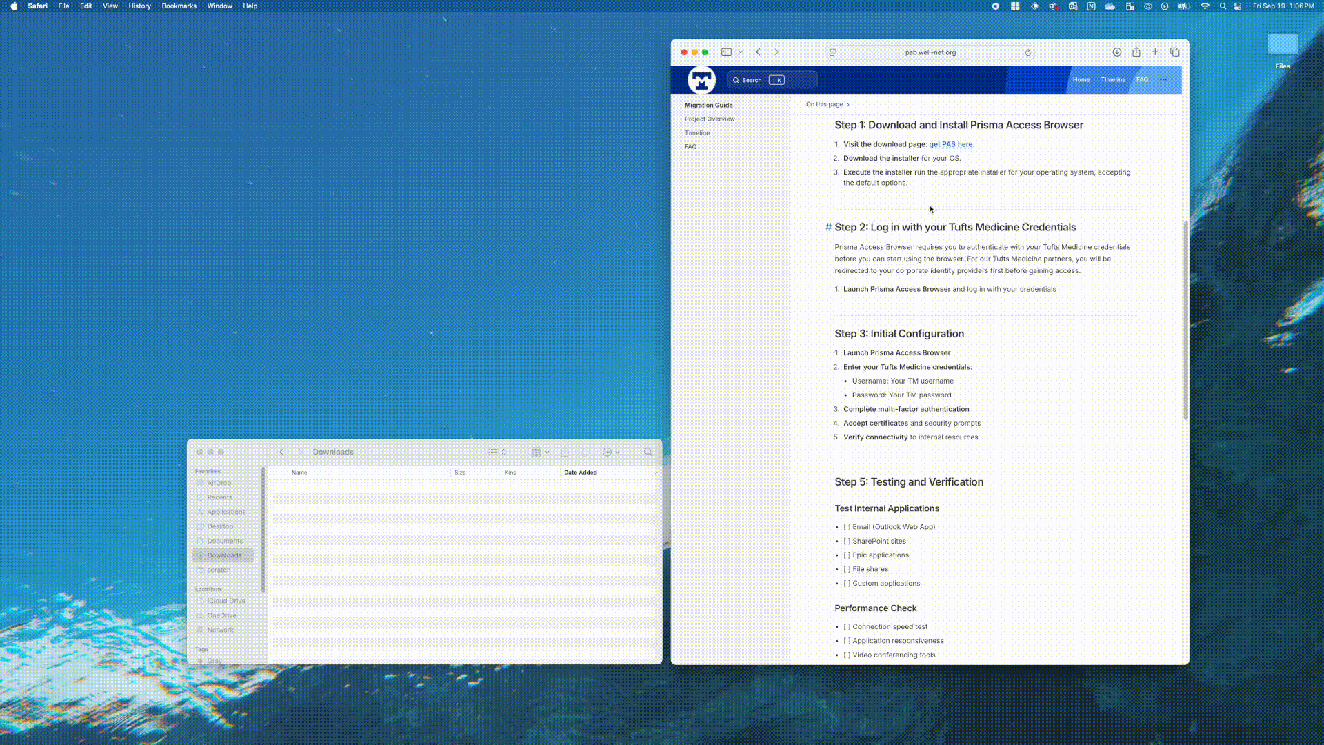Click FAQ in the left sidebar
Screen dimensions: 1324x745
(690, 146)
